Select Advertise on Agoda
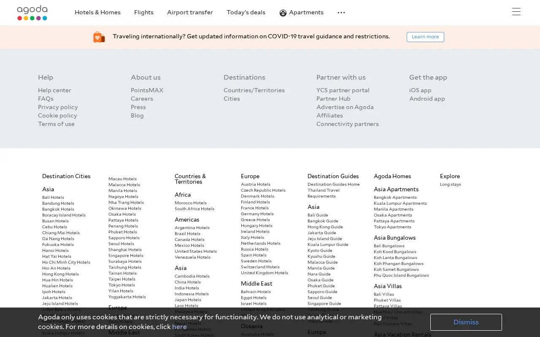This screenshot has height=337, width=540. click(345, 107)
